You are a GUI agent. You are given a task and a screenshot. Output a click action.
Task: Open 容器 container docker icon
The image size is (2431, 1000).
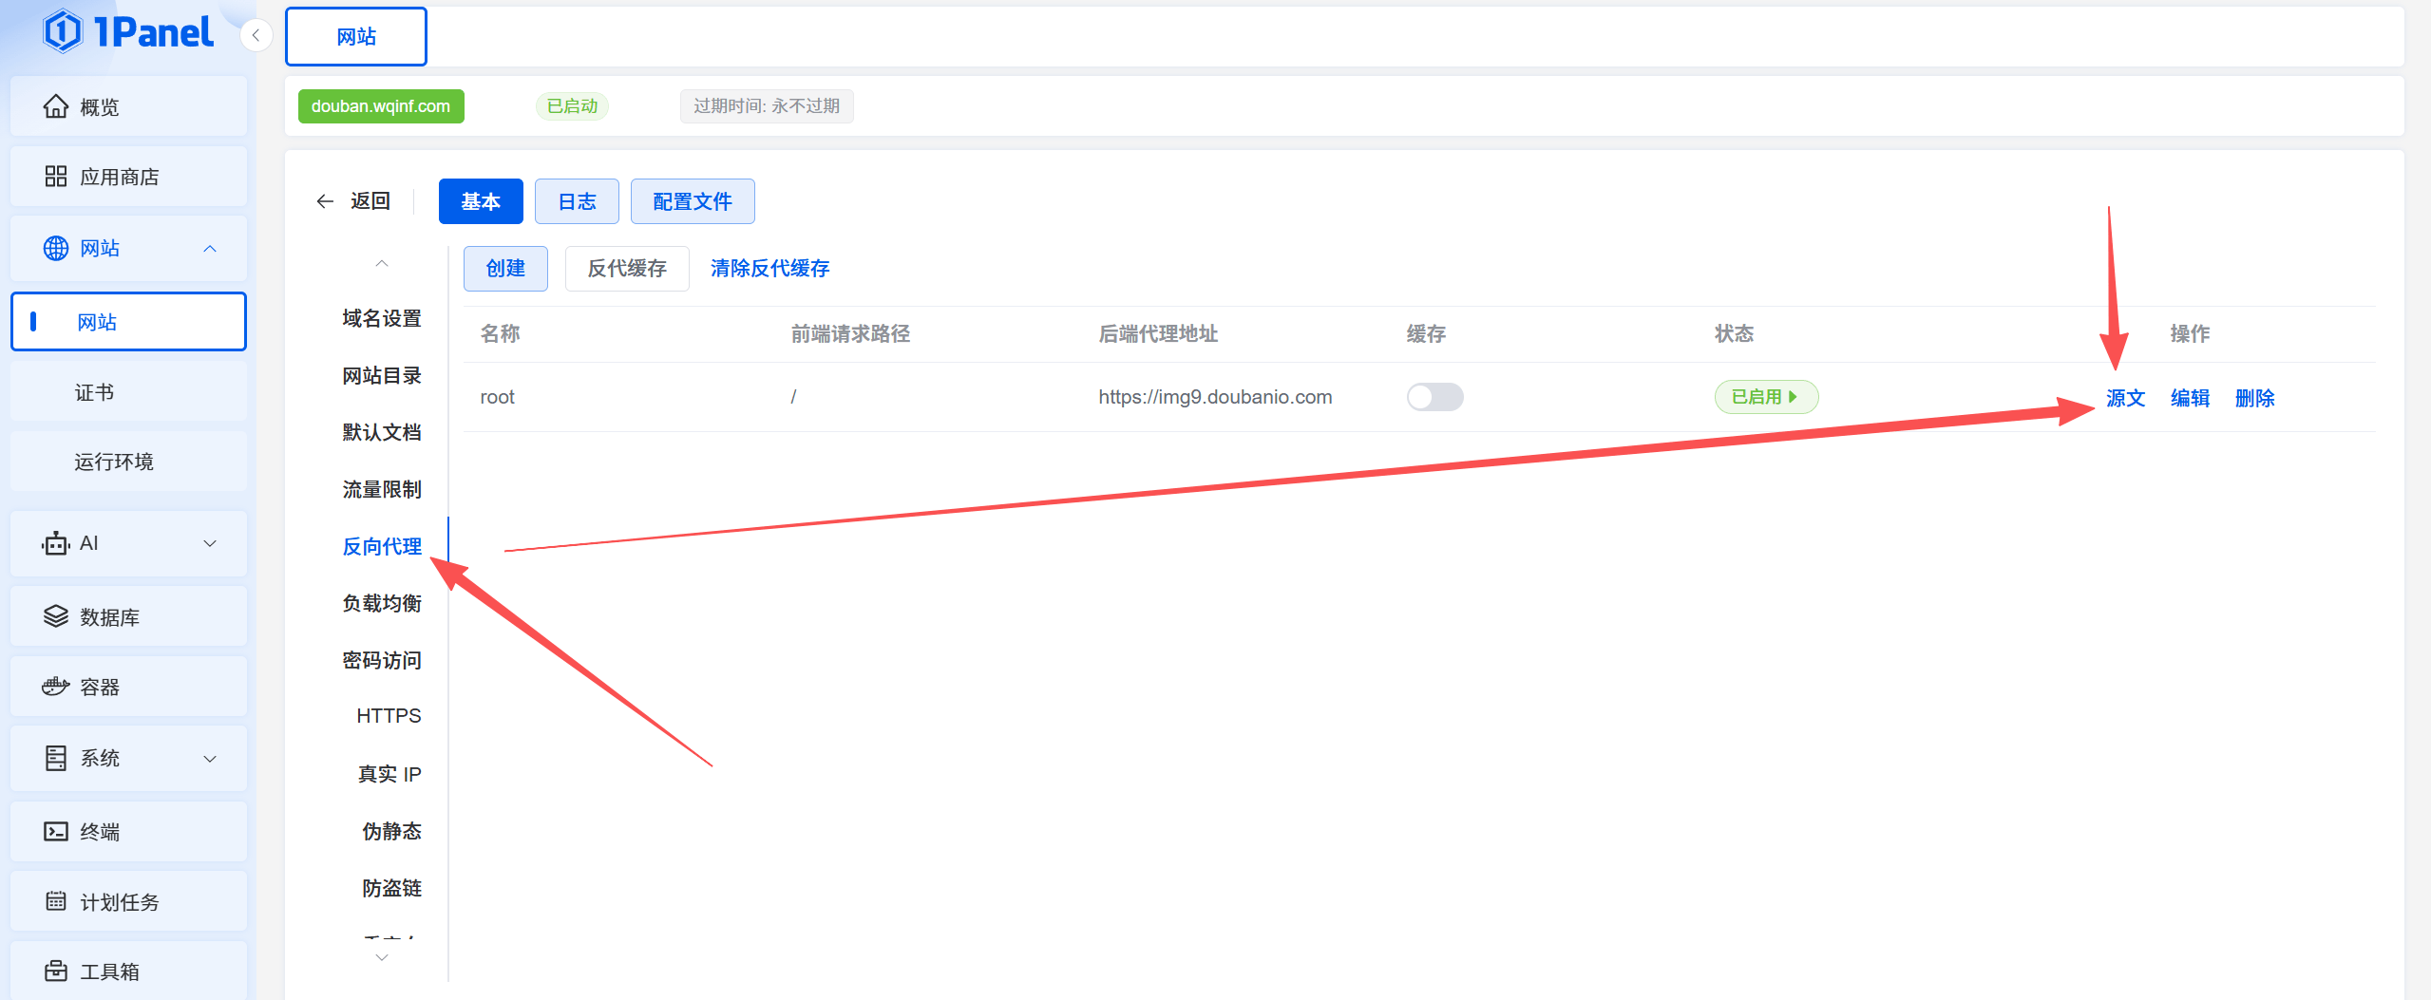pos(56,687)
